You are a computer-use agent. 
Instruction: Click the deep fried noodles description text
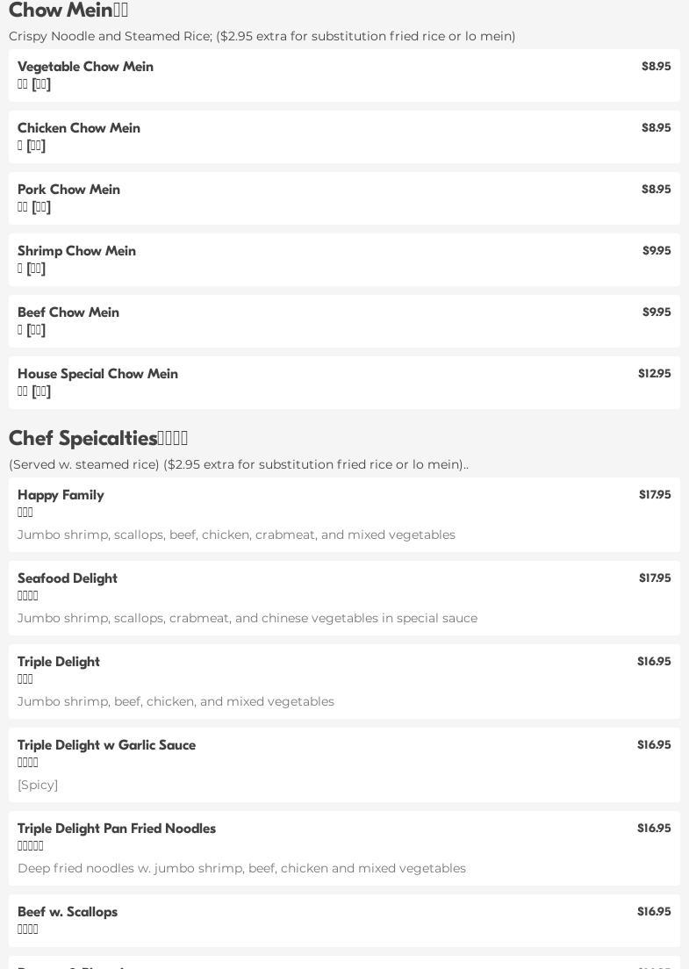tap(241, 868)
